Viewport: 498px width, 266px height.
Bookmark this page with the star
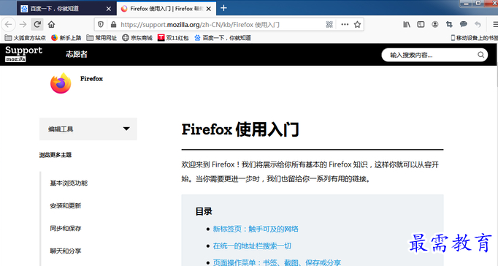[357, 24]
